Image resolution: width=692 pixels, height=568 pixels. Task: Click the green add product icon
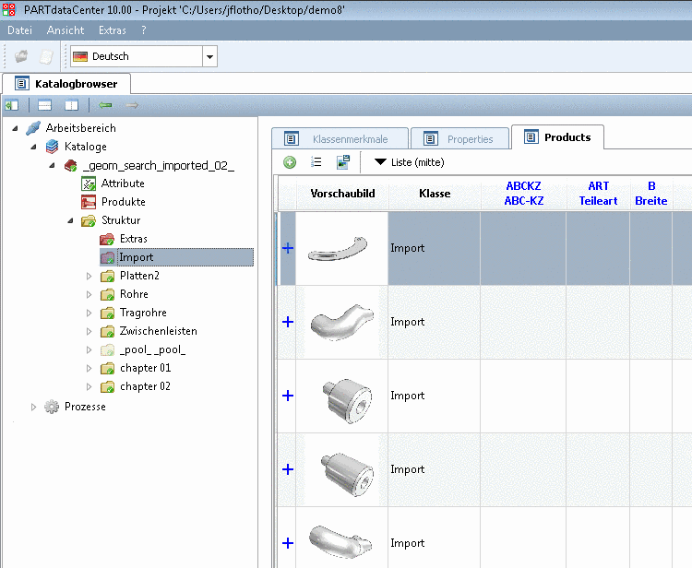click(290, 162)
